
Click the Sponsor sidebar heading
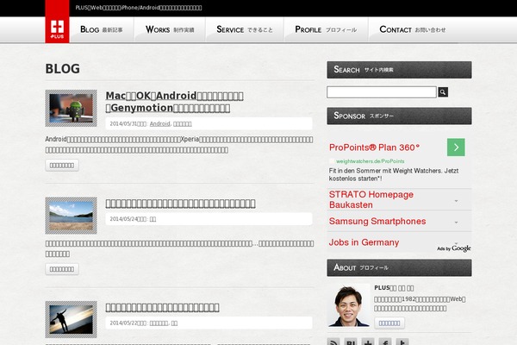click(x=399, y=116)
